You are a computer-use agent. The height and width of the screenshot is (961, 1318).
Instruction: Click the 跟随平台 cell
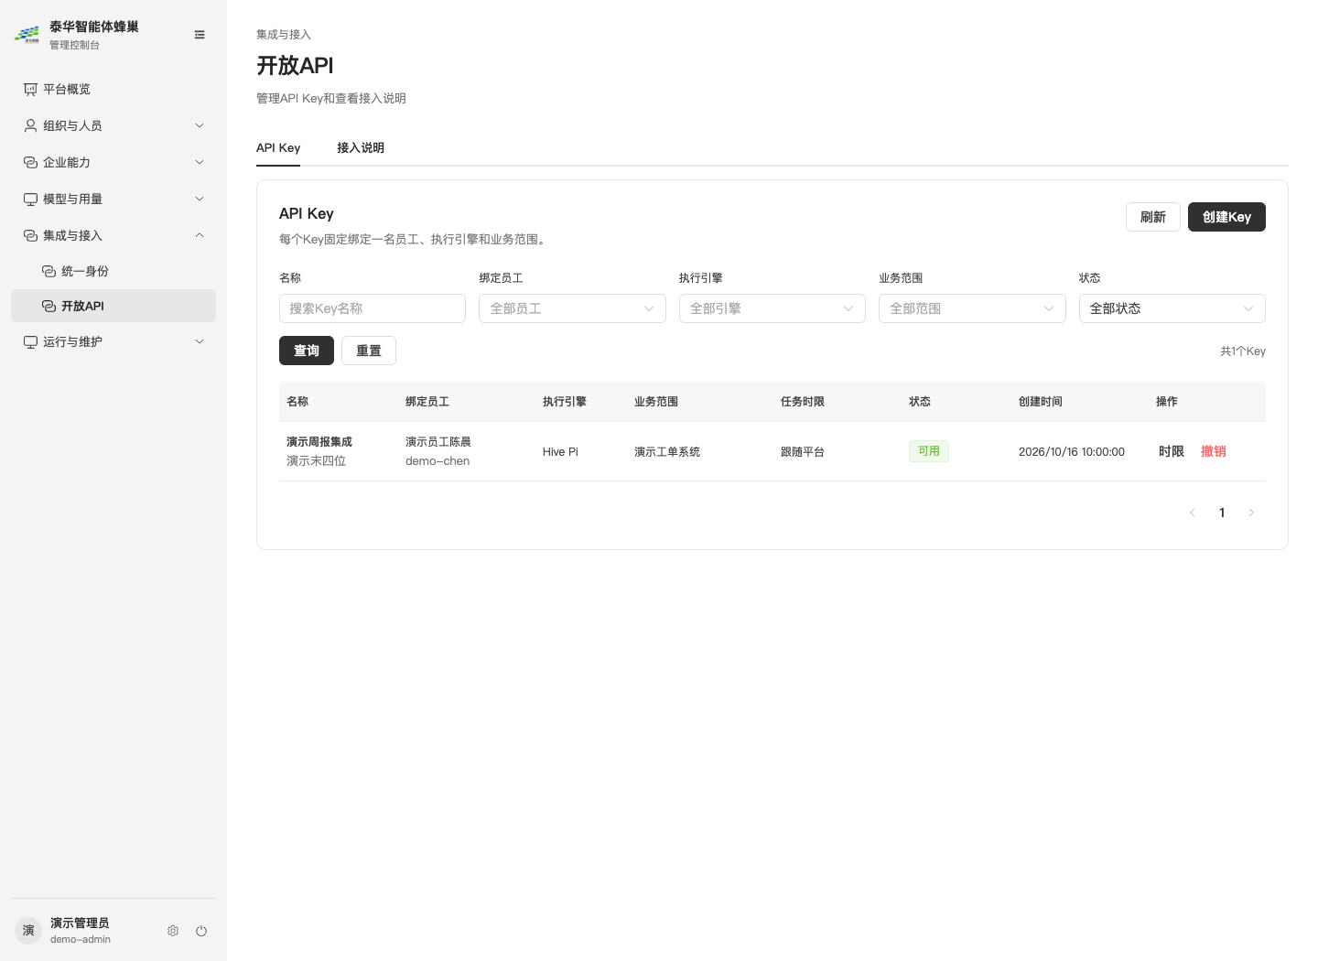(803, 452)
